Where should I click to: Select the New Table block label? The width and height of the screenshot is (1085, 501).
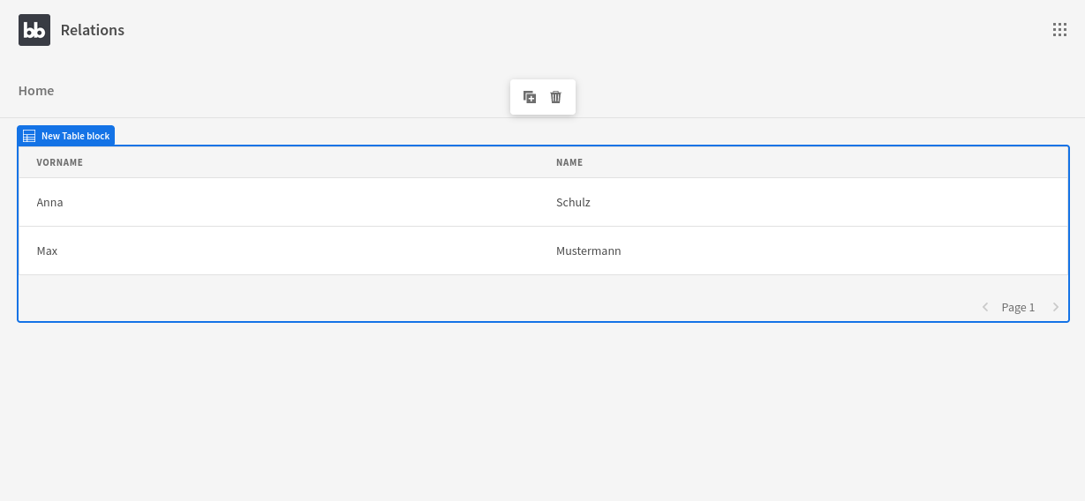click(75, 136)
